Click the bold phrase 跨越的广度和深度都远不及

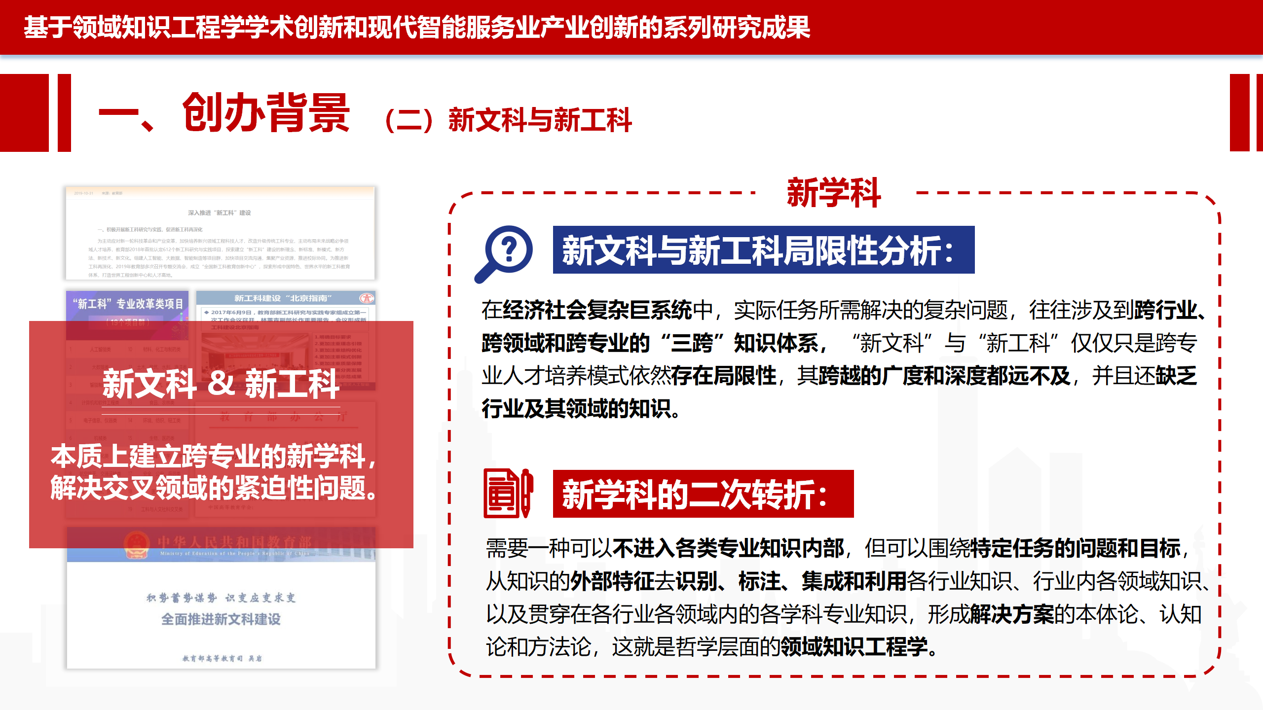pos(944,376)
